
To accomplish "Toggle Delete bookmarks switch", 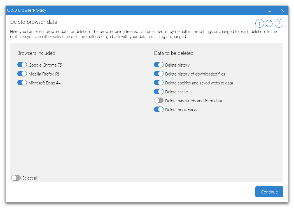I will coord(159,110).
